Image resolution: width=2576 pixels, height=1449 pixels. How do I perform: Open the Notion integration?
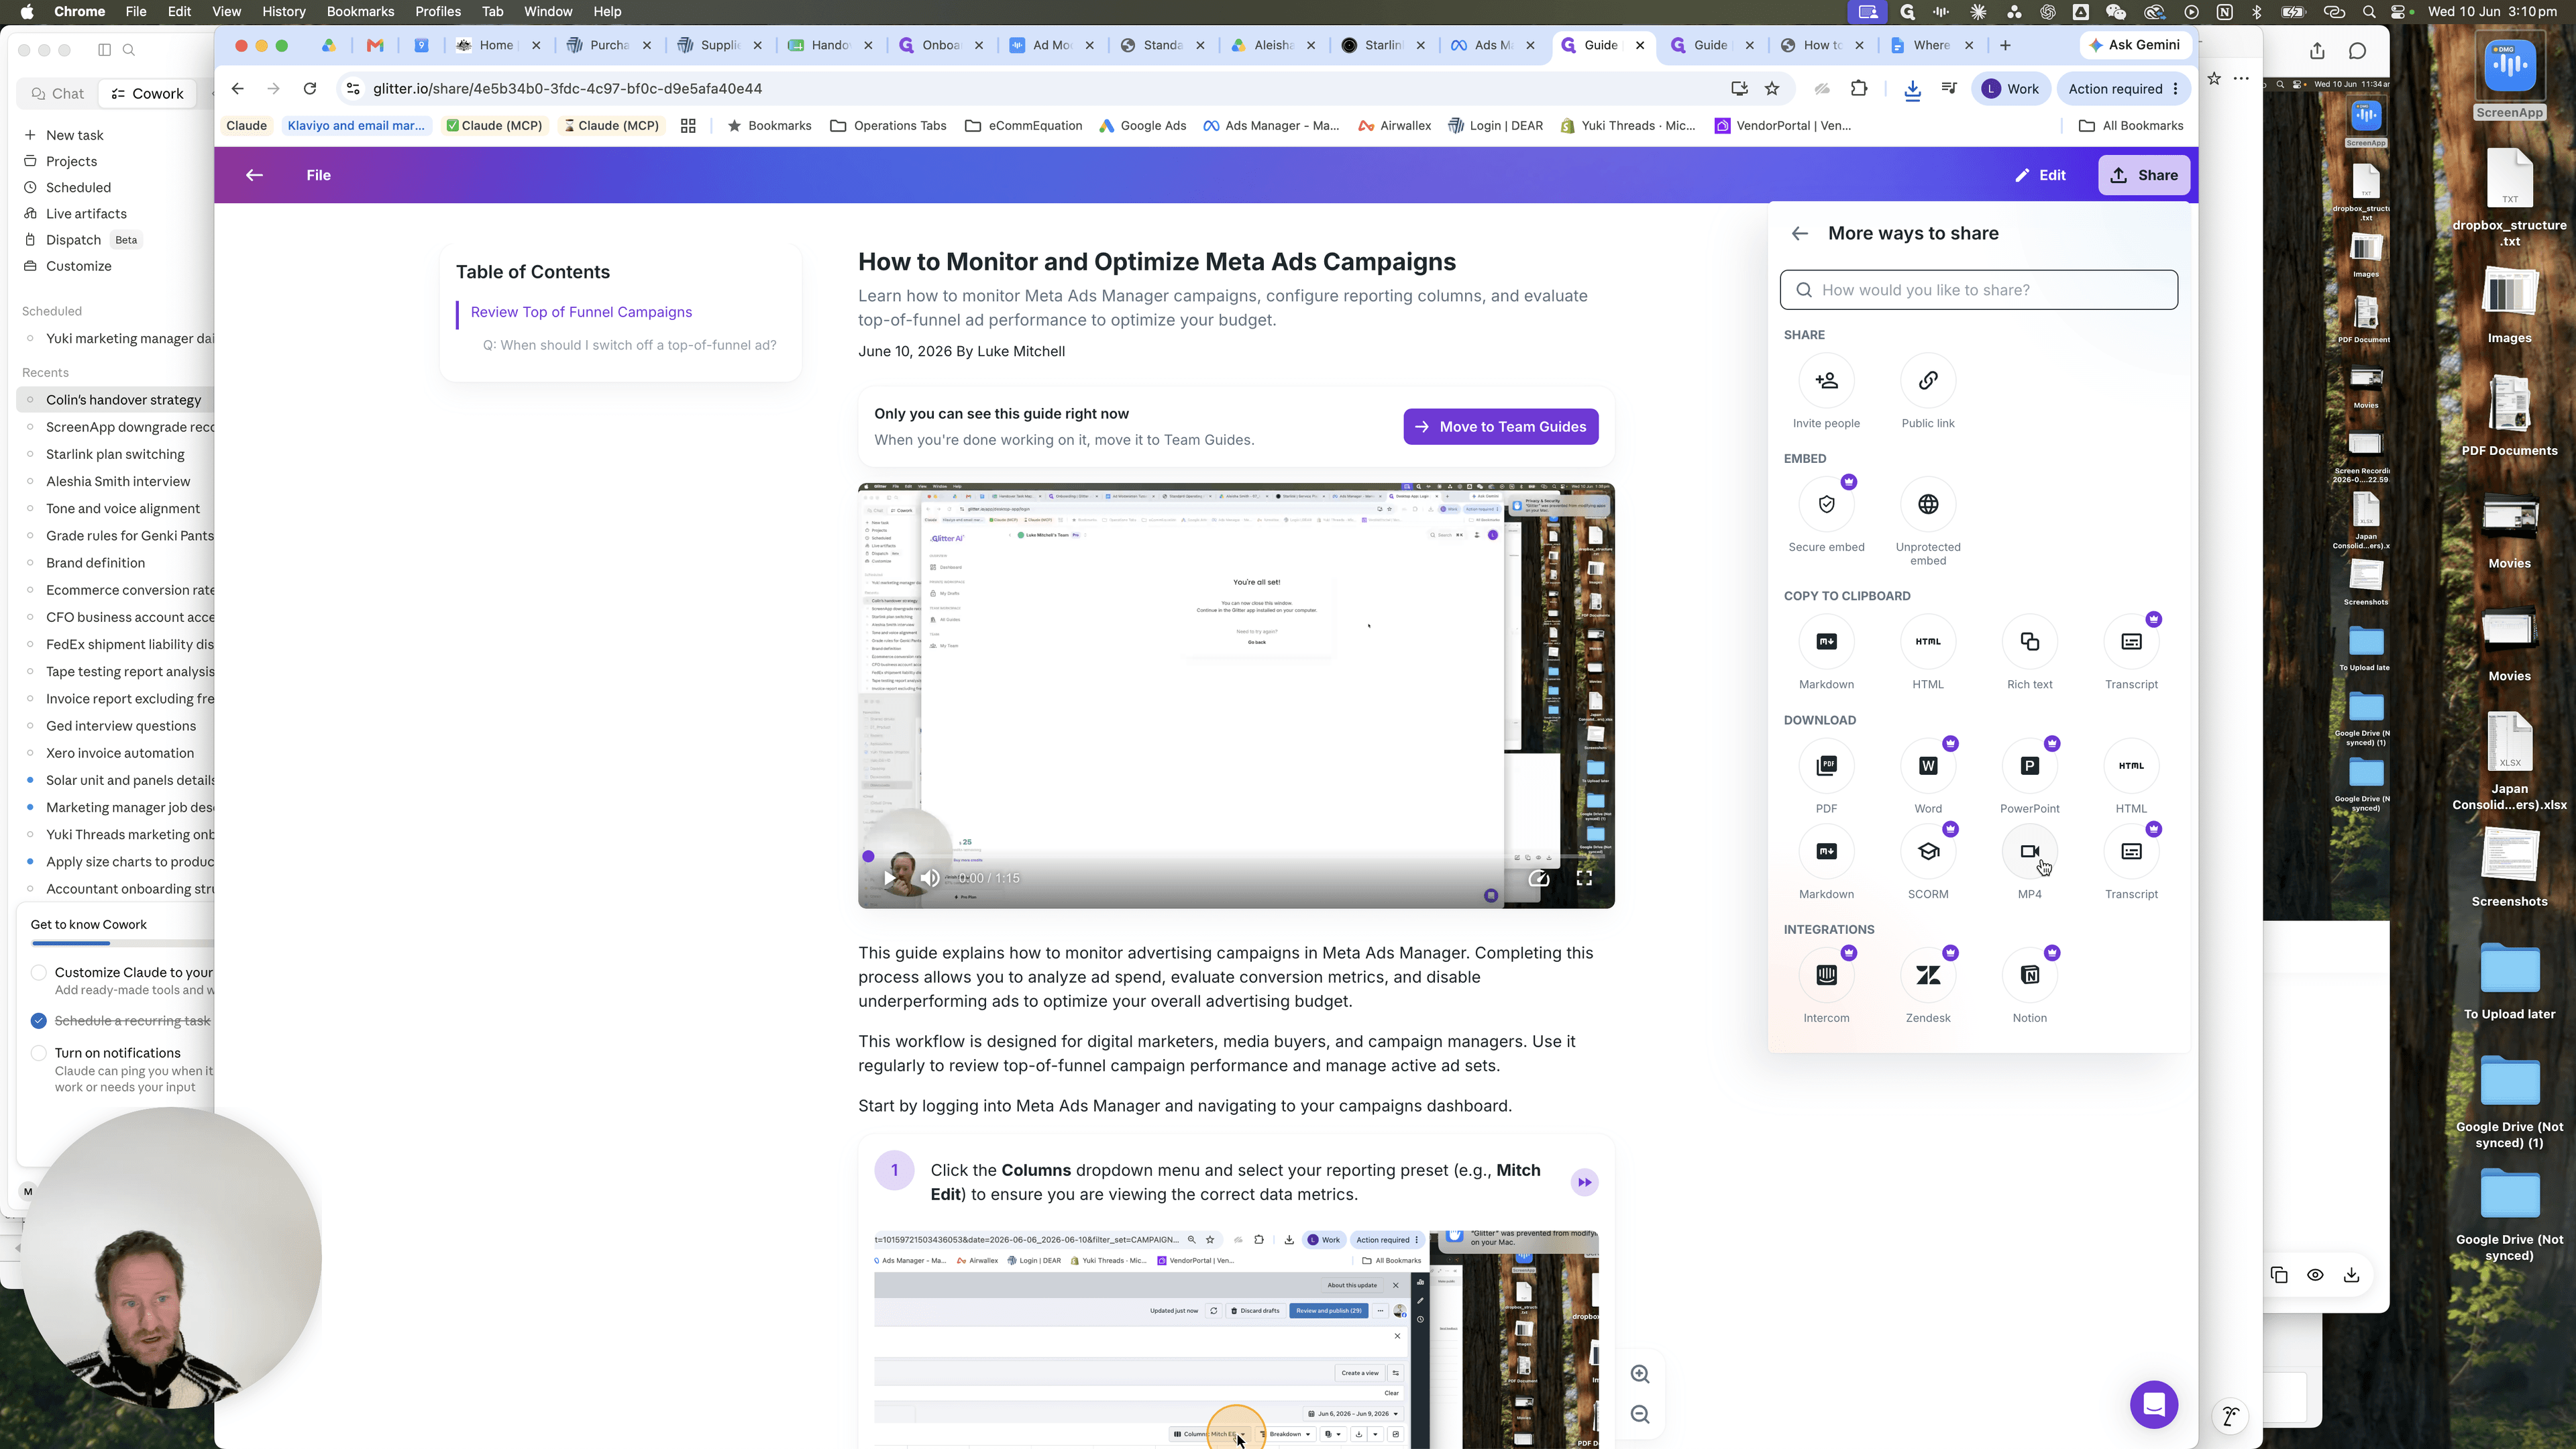pyautogui.click(x=2029, y=976)
